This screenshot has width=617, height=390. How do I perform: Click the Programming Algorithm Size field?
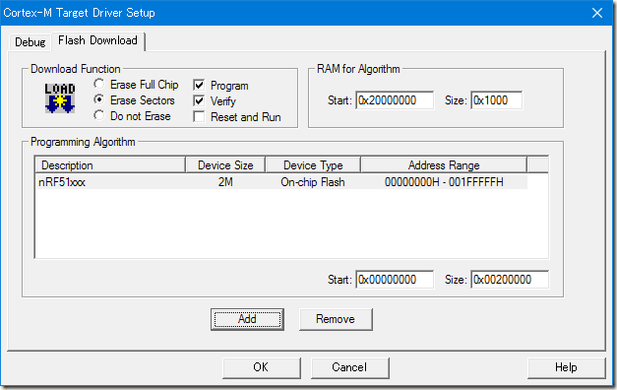click(x=510, y=280)
